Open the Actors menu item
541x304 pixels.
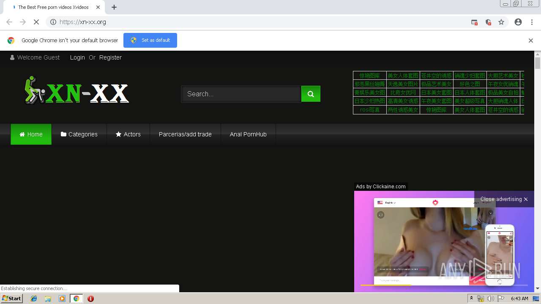pos(128,134)
